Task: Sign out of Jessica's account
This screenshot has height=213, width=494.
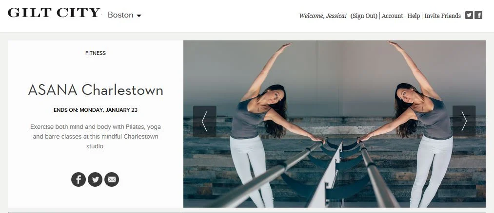Action: click(x=364, y=16)
